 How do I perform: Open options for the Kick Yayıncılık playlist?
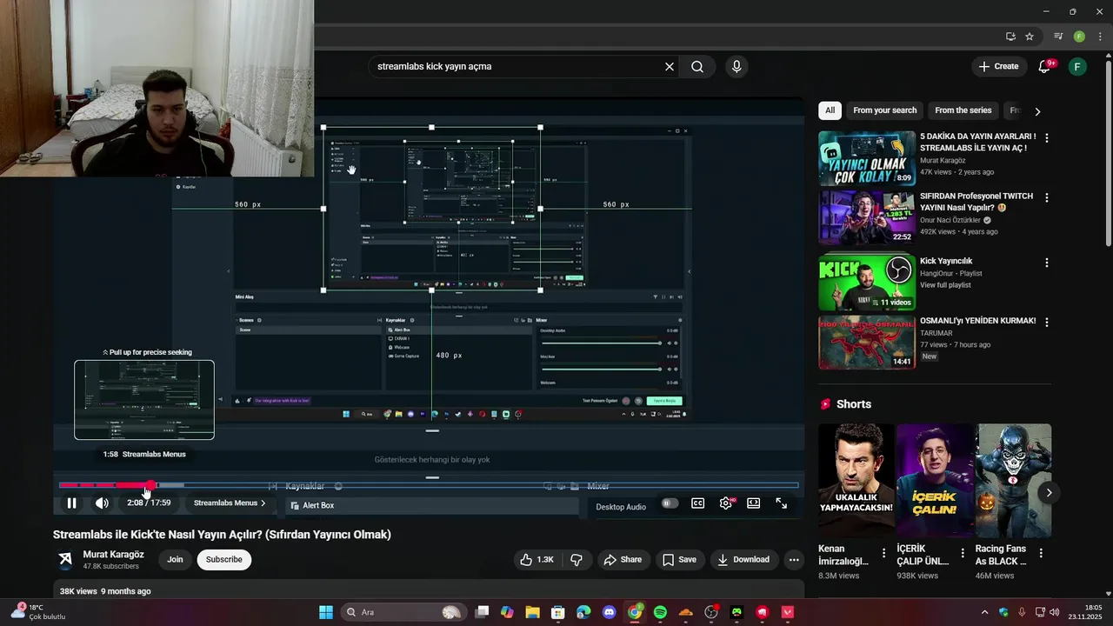point(1046,263)
